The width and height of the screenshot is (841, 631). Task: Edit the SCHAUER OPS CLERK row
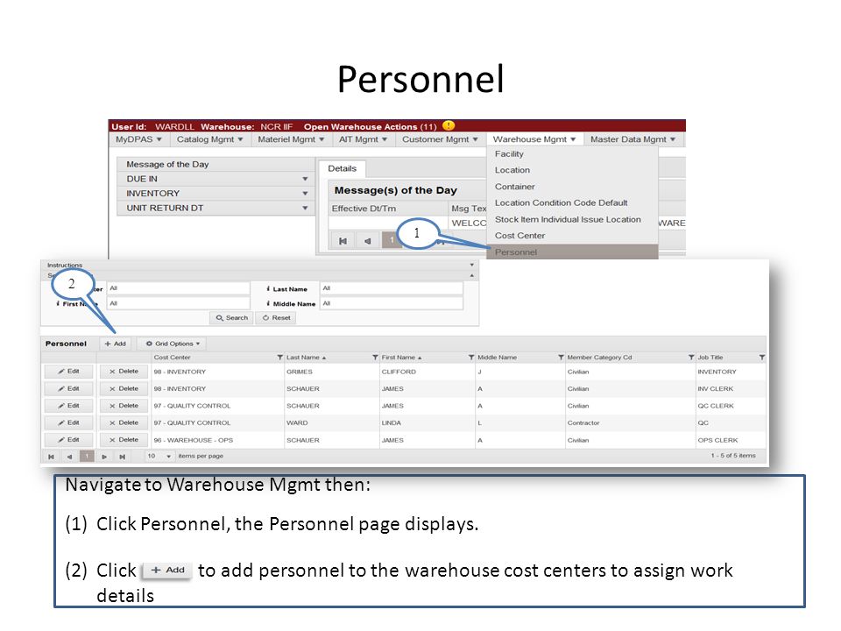(68, 440)
